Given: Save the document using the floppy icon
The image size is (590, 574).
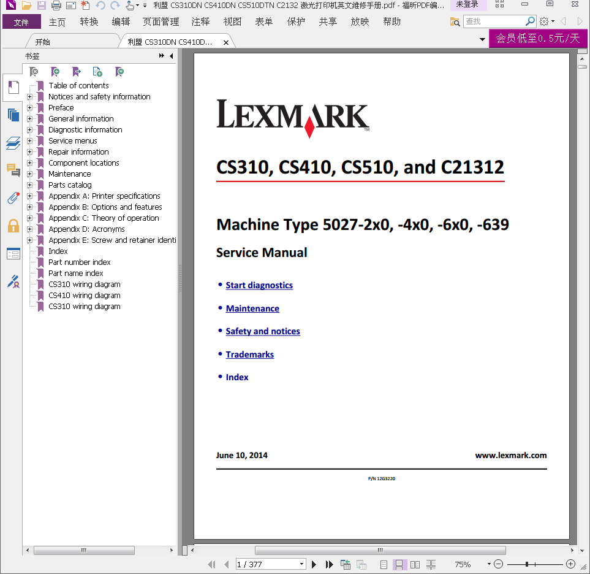Looking at the screenshot, I should (42, 6).
